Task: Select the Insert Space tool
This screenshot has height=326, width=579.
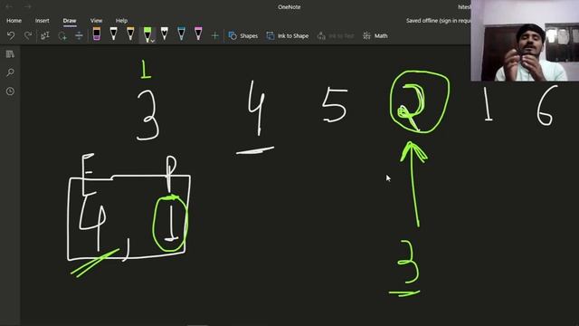Action: 79,35
